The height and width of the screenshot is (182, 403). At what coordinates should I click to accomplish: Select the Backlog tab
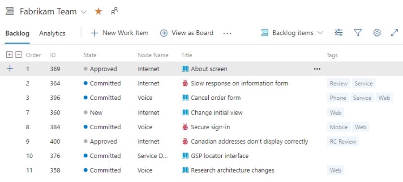pyautogui.click(x=17, y=33)
